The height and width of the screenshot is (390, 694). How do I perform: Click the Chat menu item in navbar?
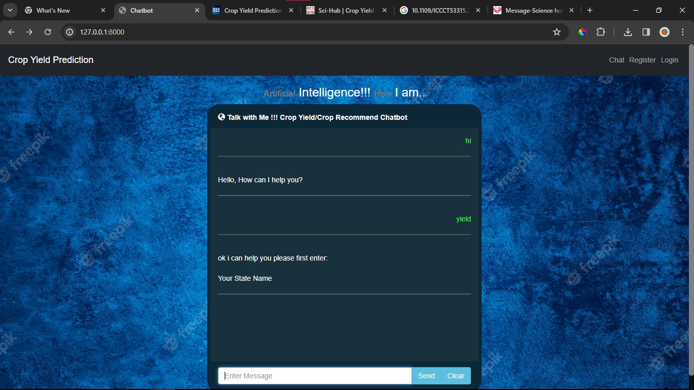[616, 60]
